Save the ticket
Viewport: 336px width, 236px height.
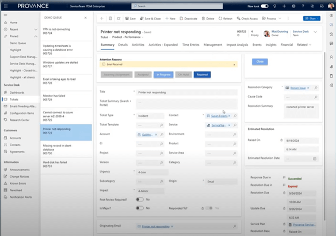(x=131, y=18)
